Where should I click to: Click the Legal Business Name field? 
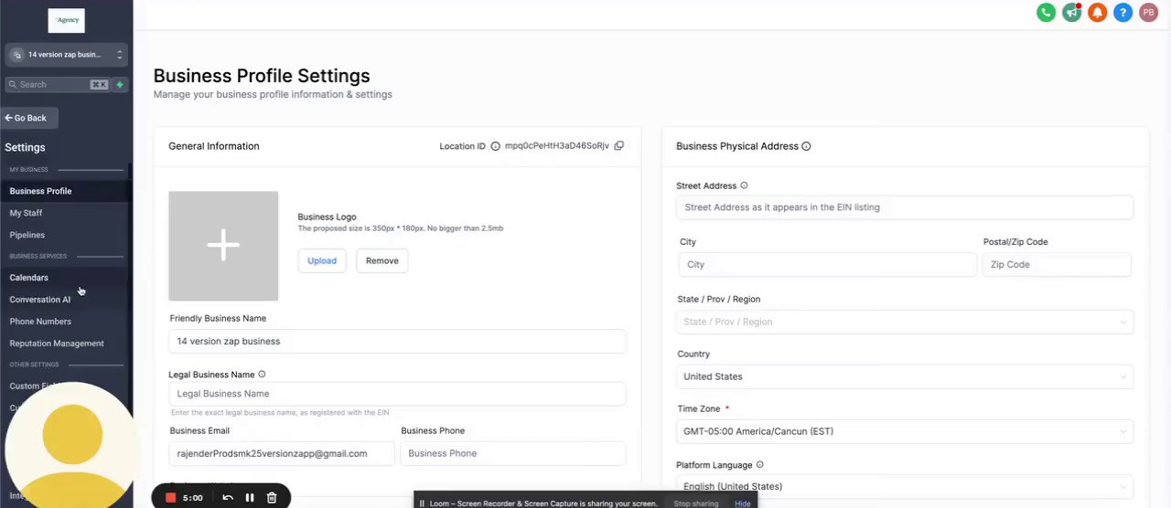point(397,394)
